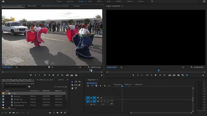Toggle V1 track output eye
The width and height of the screenshot is (207, 116).
click(101, 98)
